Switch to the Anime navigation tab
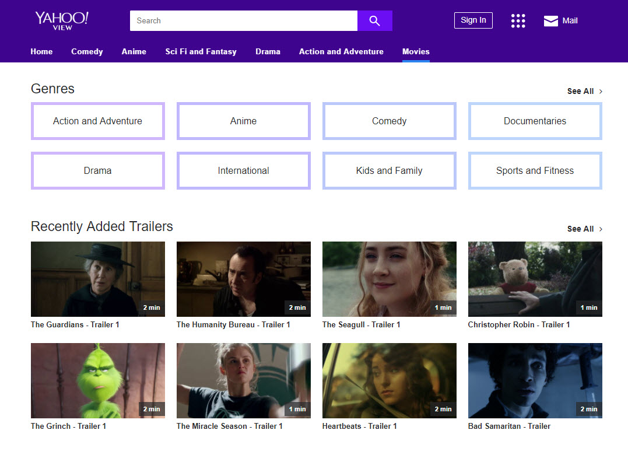This screenshot has height=451, width=628. pyautogui.click(x=134, y=52)
